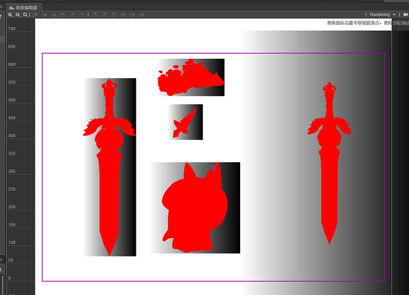Distribute selected nodes by top edges
409x295 pixels.
click(95, 15)
